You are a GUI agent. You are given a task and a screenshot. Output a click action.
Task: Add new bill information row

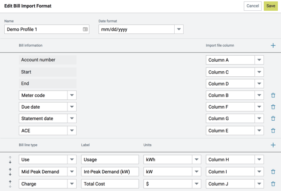point(273,45)
